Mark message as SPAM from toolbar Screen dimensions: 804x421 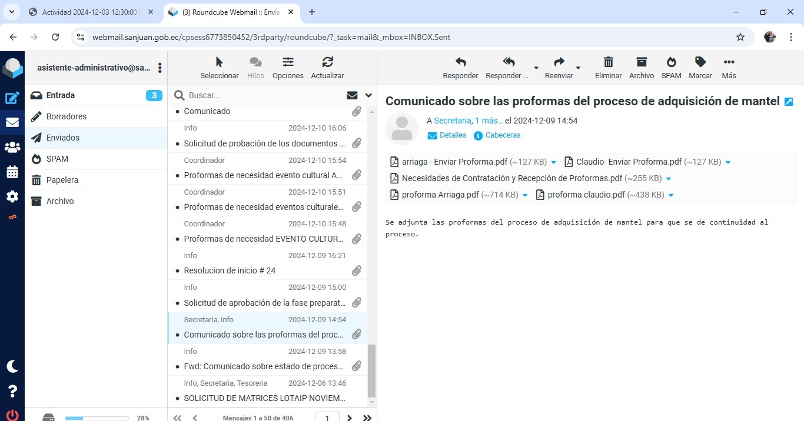(671, 68)
